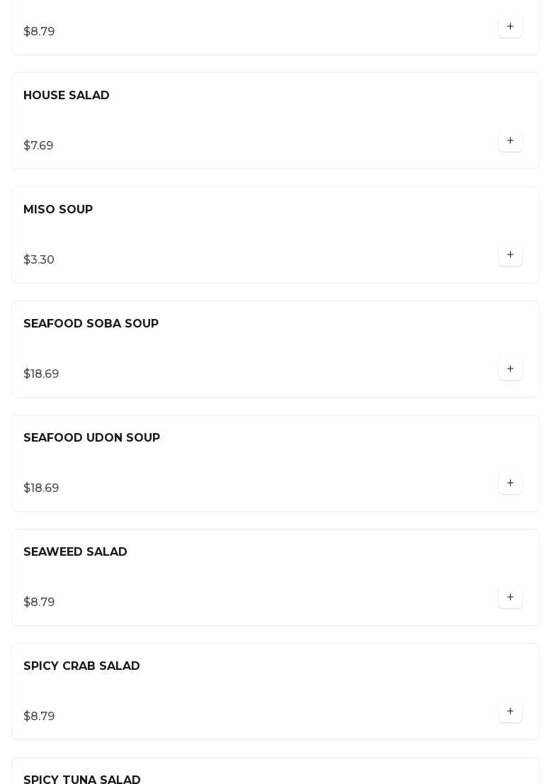The image size is (551, 784).
Task: Select the Spicy Crab Salad $8.79 price
Action: (x=39, y=716)
